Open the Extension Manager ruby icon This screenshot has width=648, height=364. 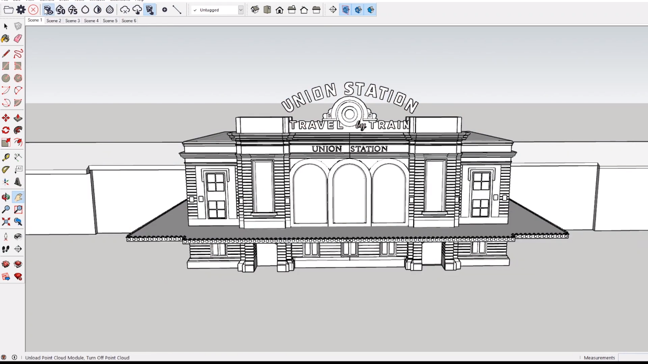coord(18,277)
